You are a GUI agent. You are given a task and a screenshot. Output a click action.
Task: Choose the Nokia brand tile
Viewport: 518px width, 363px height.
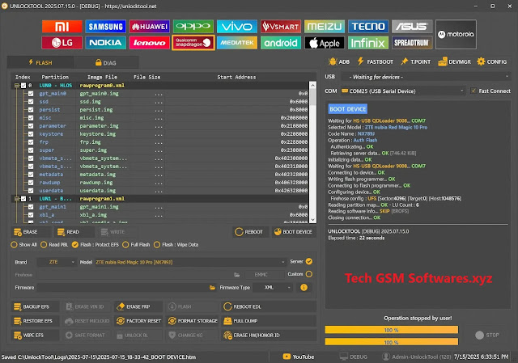106,43
